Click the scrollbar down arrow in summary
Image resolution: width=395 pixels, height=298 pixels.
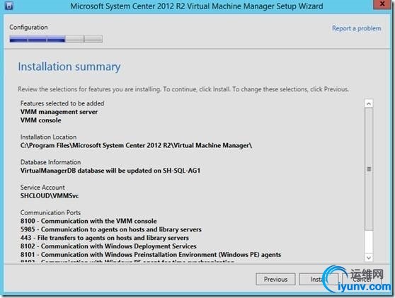pos(369,258)
